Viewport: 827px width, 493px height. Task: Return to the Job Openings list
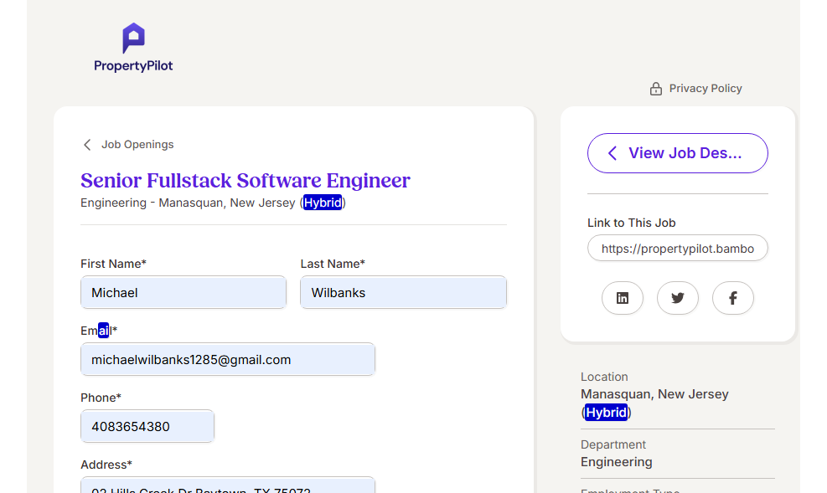point(137,145)
